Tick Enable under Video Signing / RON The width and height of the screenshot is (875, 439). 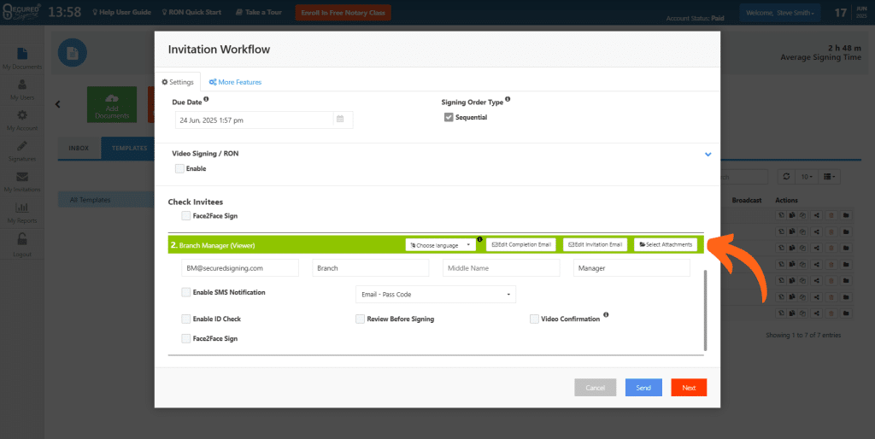(x=179, y=168)
